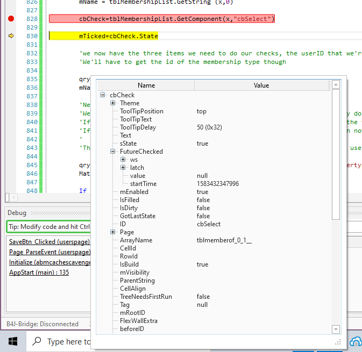Click the If keyword on line 848
The width and height of the screenshot is (362, 352).
click(x=83, y=191)
